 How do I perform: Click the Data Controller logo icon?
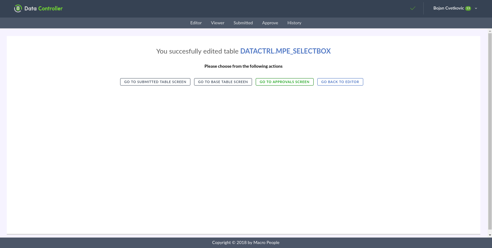[x=18, y=9]
